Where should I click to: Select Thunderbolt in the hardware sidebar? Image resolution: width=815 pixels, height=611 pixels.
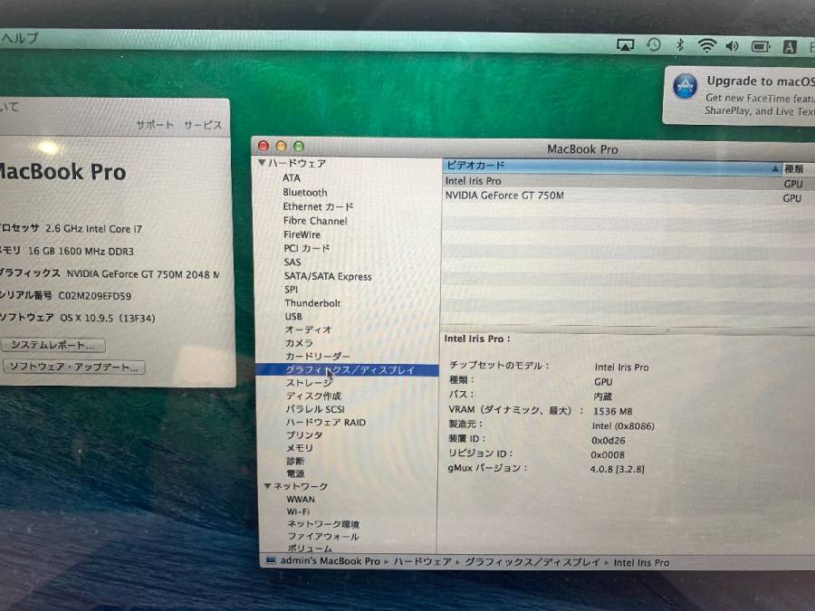point(312,303)
